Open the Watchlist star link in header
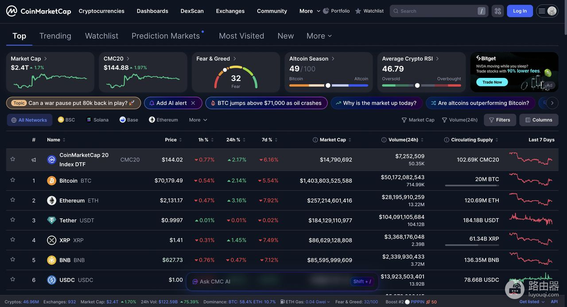 (369, 11)
